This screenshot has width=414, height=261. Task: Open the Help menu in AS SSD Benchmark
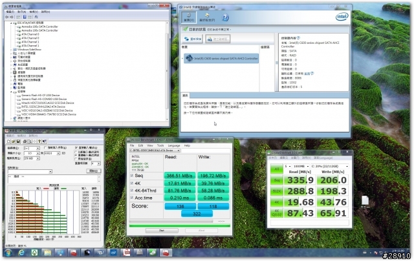(187, 145)
